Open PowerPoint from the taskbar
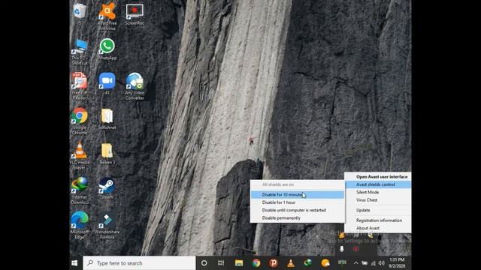This screenshot has height=270, width=481. [274, 263]
